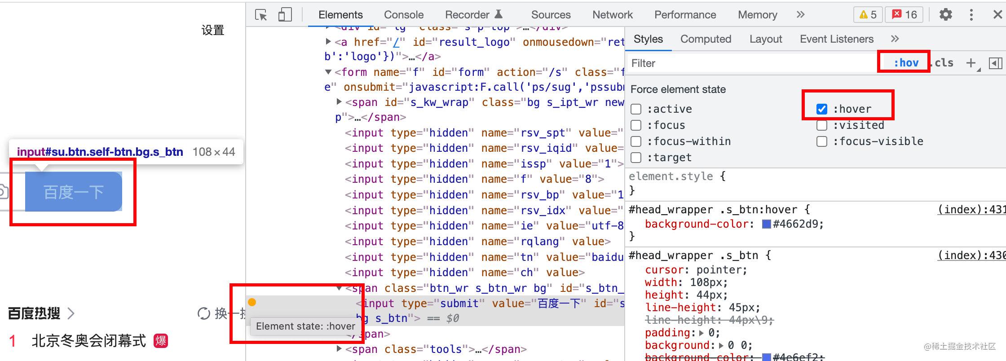Image resolution: width=1006 pixels, height=361 pixels.
Task: Open DevTools settings gear
Action: [x=945, y=15]
